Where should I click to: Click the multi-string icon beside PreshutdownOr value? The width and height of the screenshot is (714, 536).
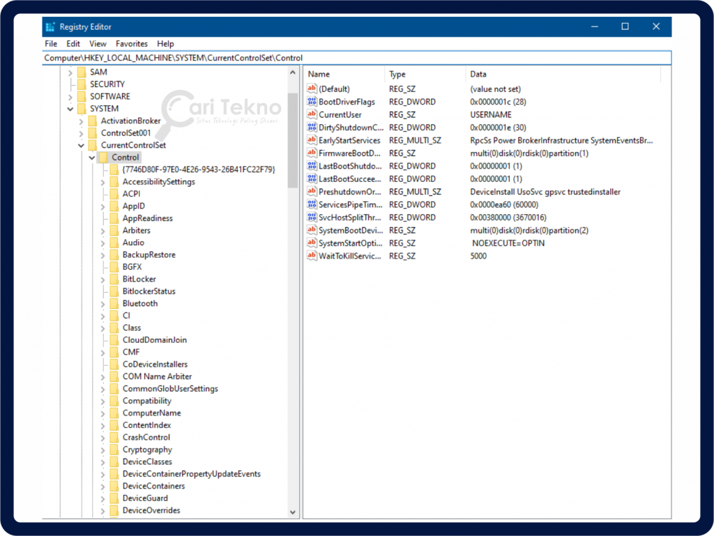coord(312,191)
